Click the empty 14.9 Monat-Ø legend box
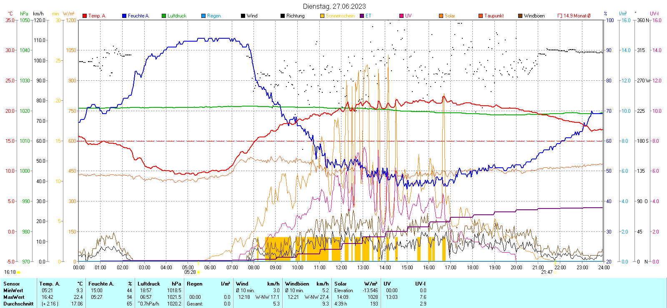Viewport: 667px width, 308px height. (x=560, y=16)
